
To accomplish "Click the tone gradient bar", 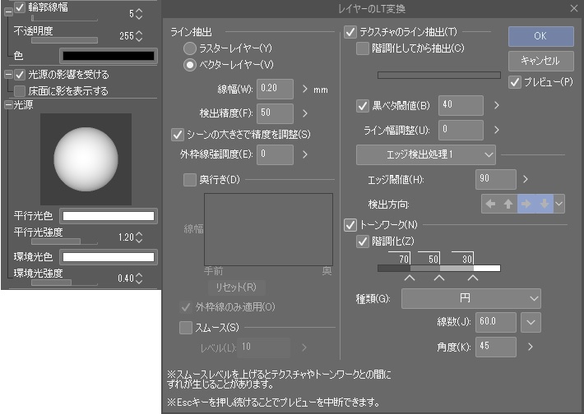I will tap(438, 268).
